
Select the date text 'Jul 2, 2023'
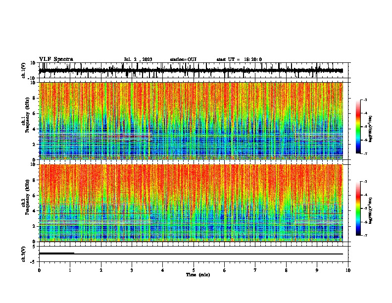(138, 59)
